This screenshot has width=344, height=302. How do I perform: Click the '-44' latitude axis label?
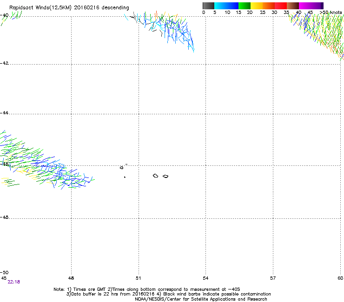point(4,113)
